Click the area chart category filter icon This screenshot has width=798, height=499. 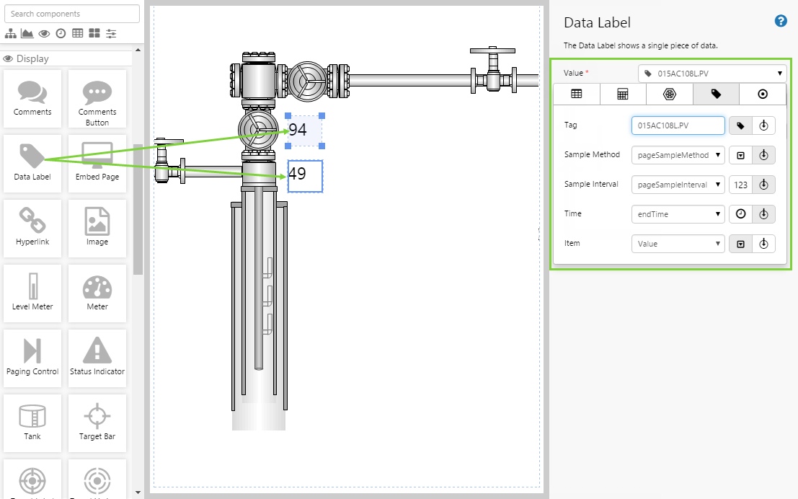point(27,33)
